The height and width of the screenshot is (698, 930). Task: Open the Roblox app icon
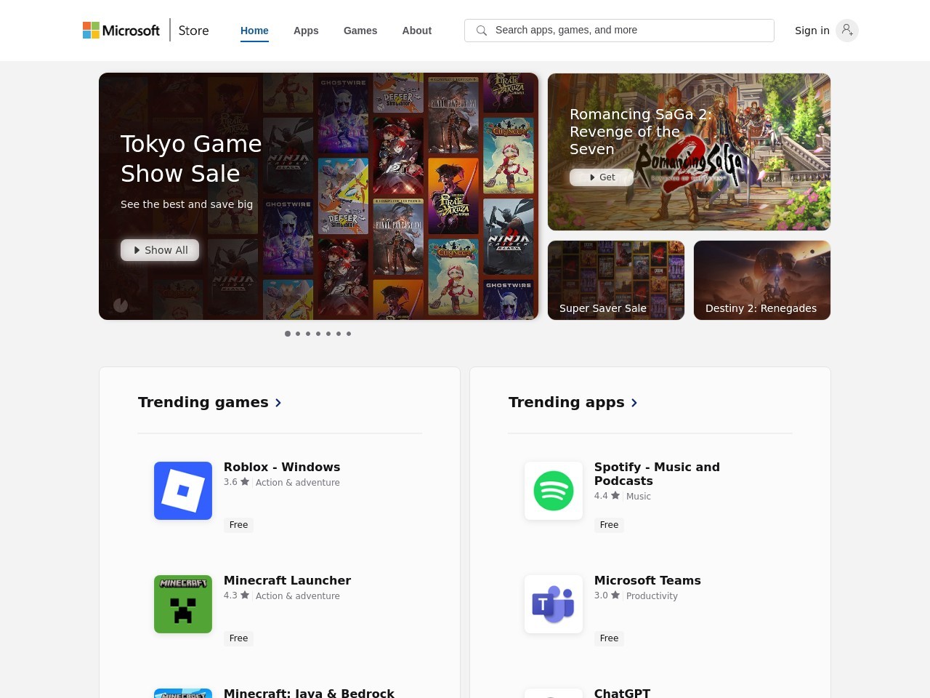183,491
